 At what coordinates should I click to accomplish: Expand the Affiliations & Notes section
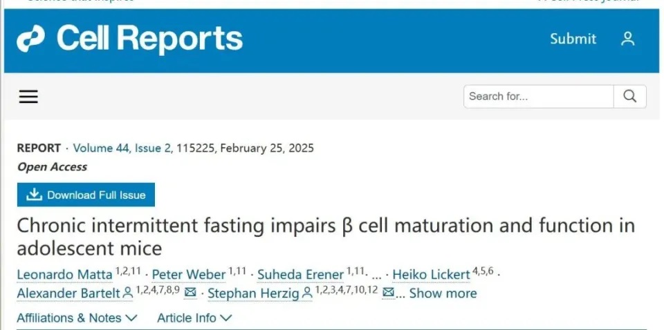tap(77, 318)
